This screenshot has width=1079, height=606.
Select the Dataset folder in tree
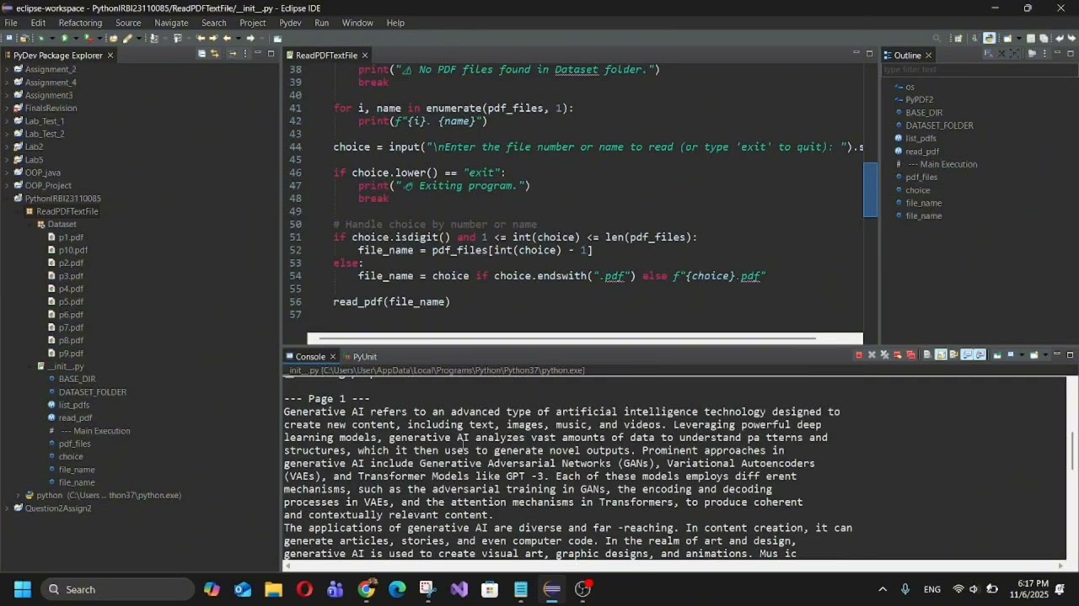[62, 224]
